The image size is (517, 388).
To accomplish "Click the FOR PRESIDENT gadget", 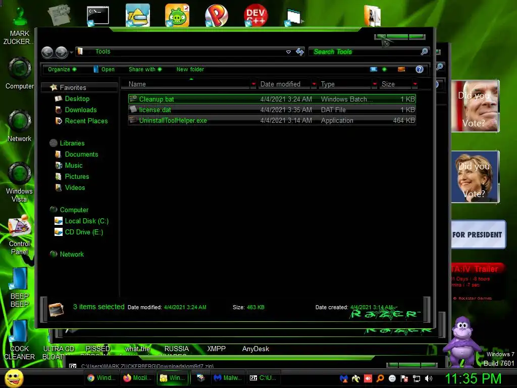I will (478, 234).
